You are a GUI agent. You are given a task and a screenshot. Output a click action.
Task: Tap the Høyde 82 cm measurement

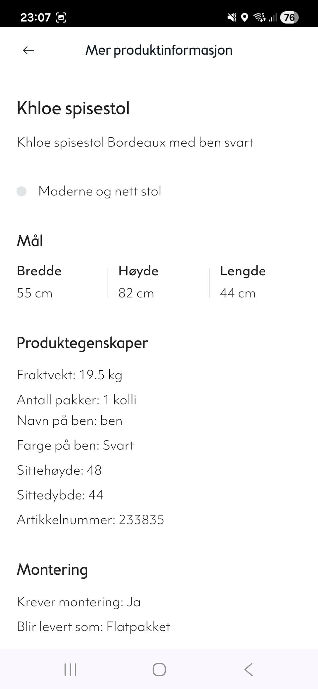(x=136, y=293)
